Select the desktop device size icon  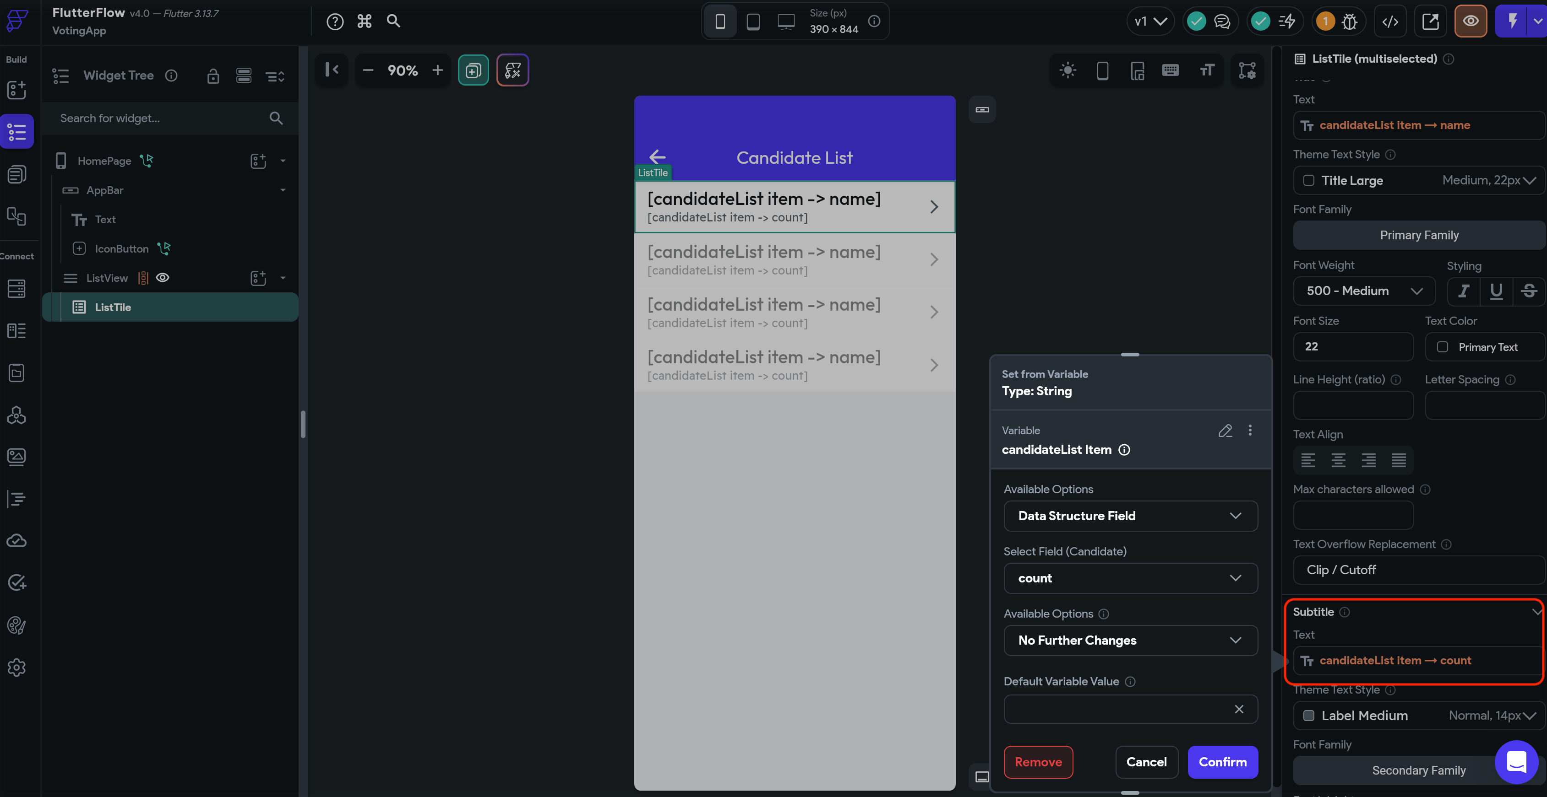786,22
